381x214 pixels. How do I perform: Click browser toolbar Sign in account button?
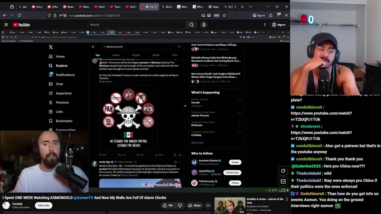[258, 15]
